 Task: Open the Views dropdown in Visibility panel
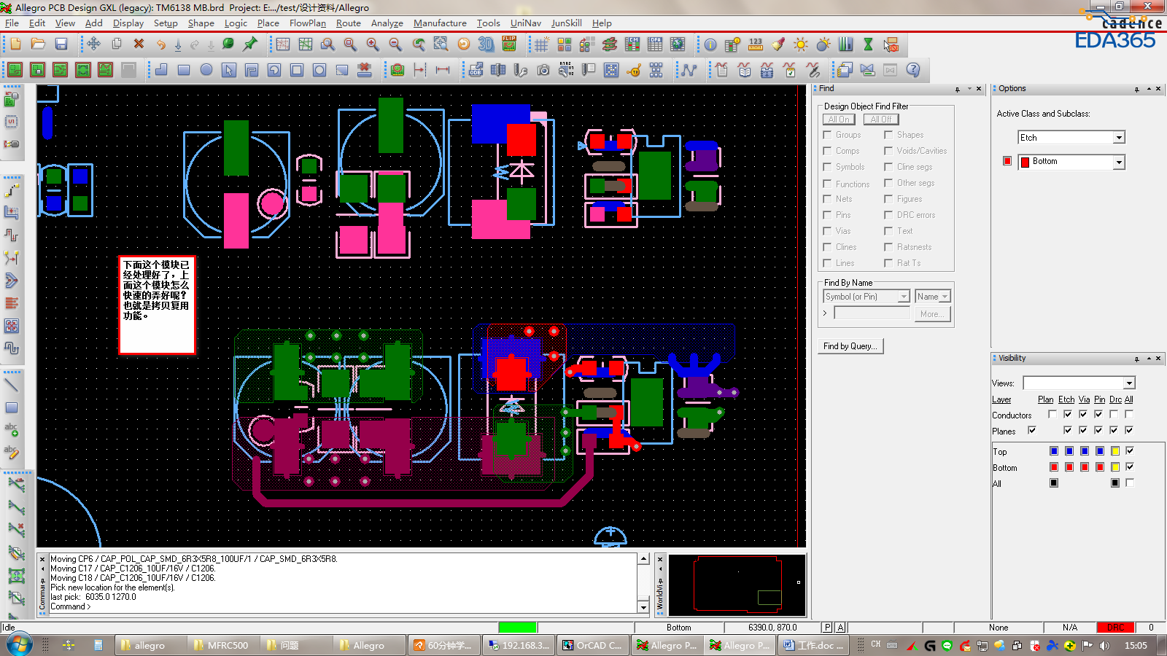pyautogui.click(x=1129, y=383)
